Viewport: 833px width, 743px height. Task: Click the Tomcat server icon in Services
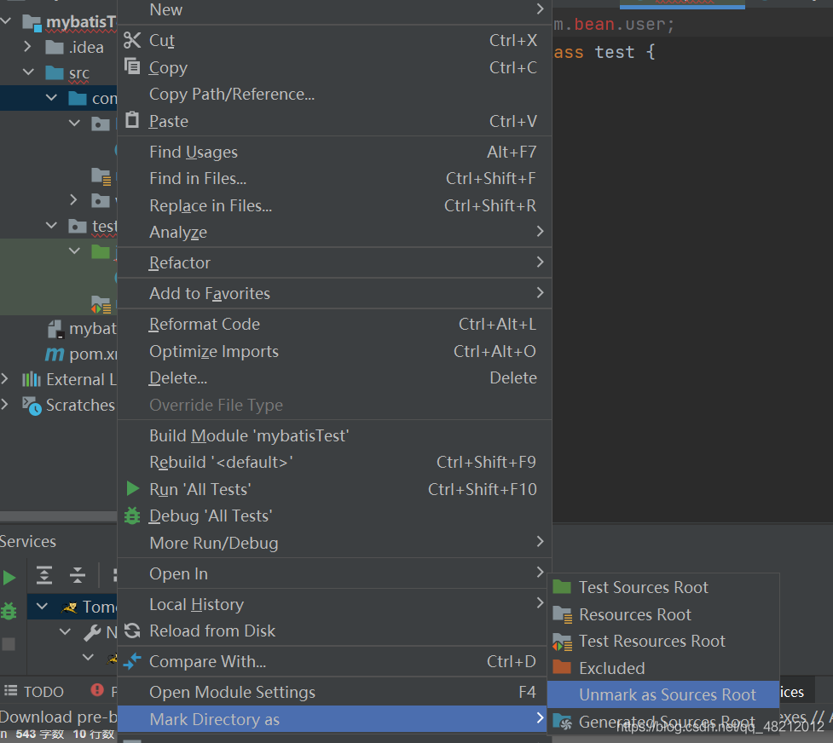[70, 607]
